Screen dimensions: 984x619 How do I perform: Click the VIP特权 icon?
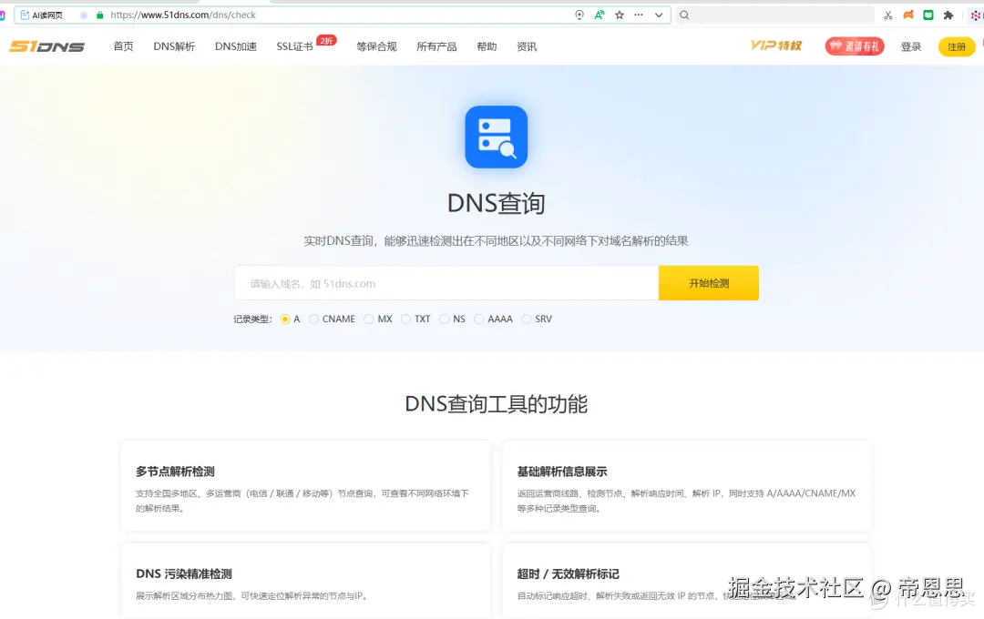(x=775, y=46)
